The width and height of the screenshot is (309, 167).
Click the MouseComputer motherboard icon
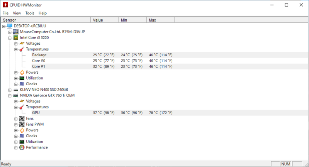(x=16, y=32)
